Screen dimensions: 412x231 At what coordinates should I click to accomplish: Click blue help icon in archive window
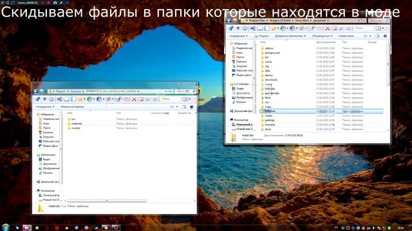[192, 107]
